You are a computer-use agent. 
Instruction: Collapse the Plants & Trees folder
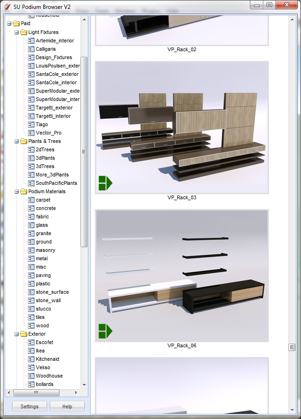click(16, 141)
